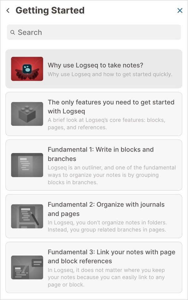This screenshot has height=300, width=188.
Task: Close the Getting Started panel with the X
Action: pyautogui.click(x=180, y=10)
